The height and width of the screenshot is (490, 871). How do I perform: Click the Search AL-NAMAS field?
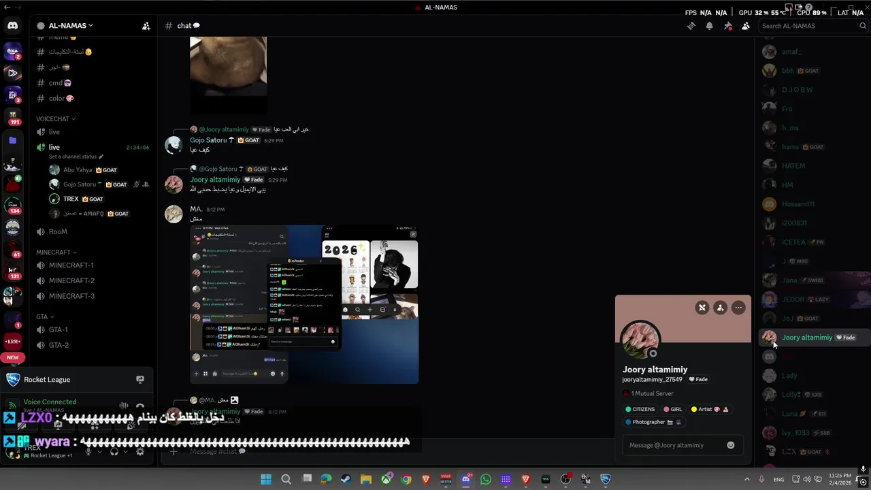tap(814, 26)
